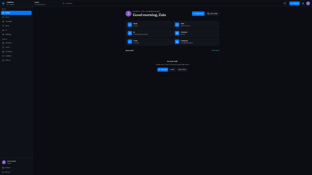Open notifications bell icon
This screenshot has height=175, width=312.
(303, 3)
